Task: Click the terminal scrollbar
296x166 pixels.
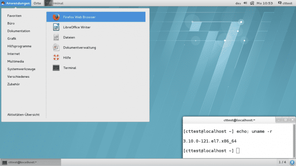Action: [x=294, y=141]
